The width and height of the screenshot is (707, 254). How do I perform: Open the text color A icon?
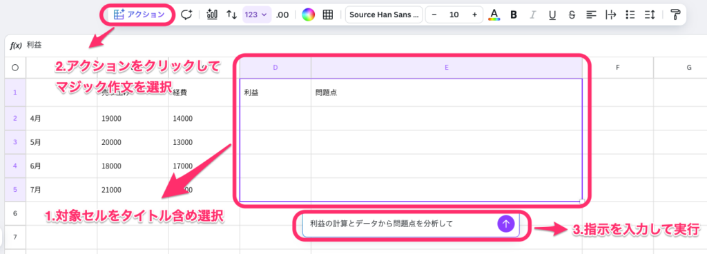click(494, 14)
